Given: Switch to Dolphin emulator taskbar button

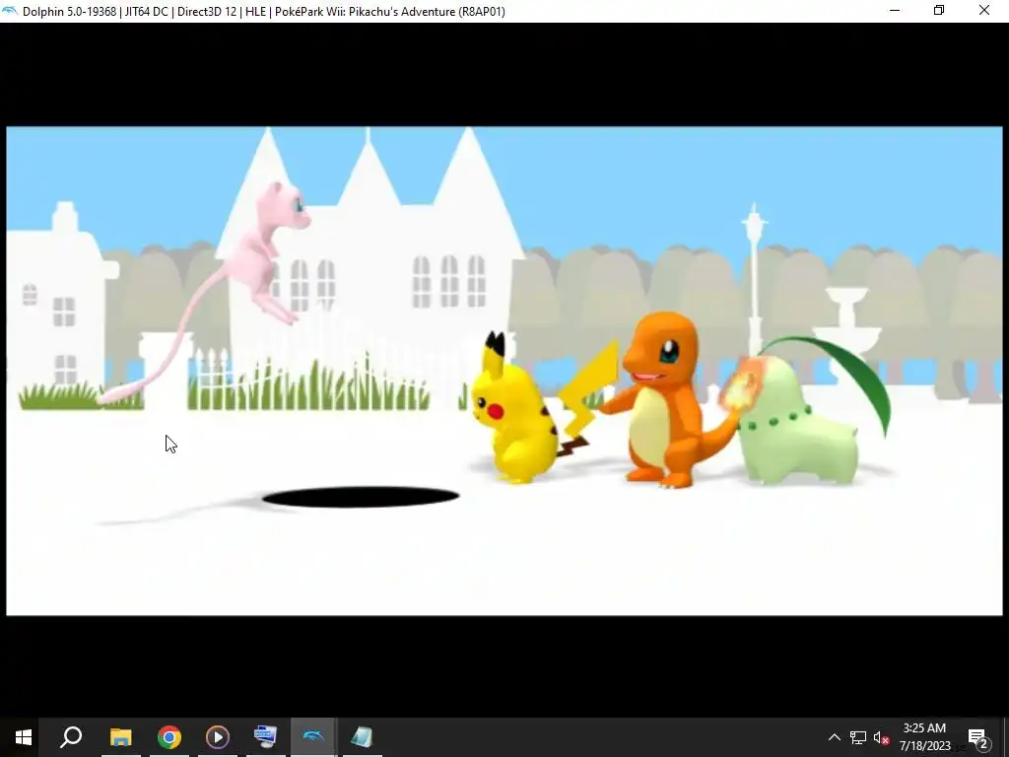Looking at the screenshot, I should (x=313, y=737).
